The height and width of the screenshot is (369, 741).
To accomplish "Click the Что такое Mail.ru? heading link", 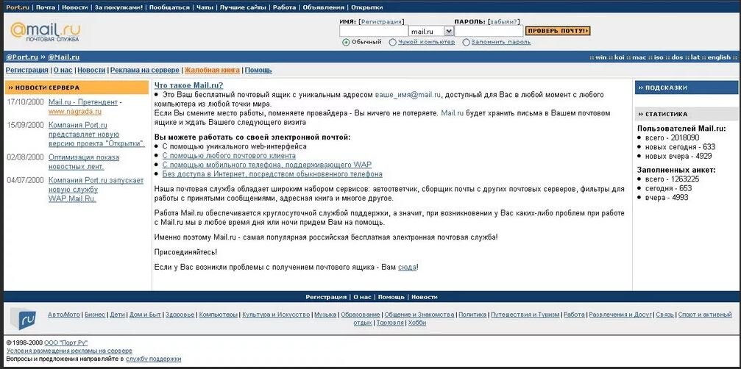I will point(189,85).
